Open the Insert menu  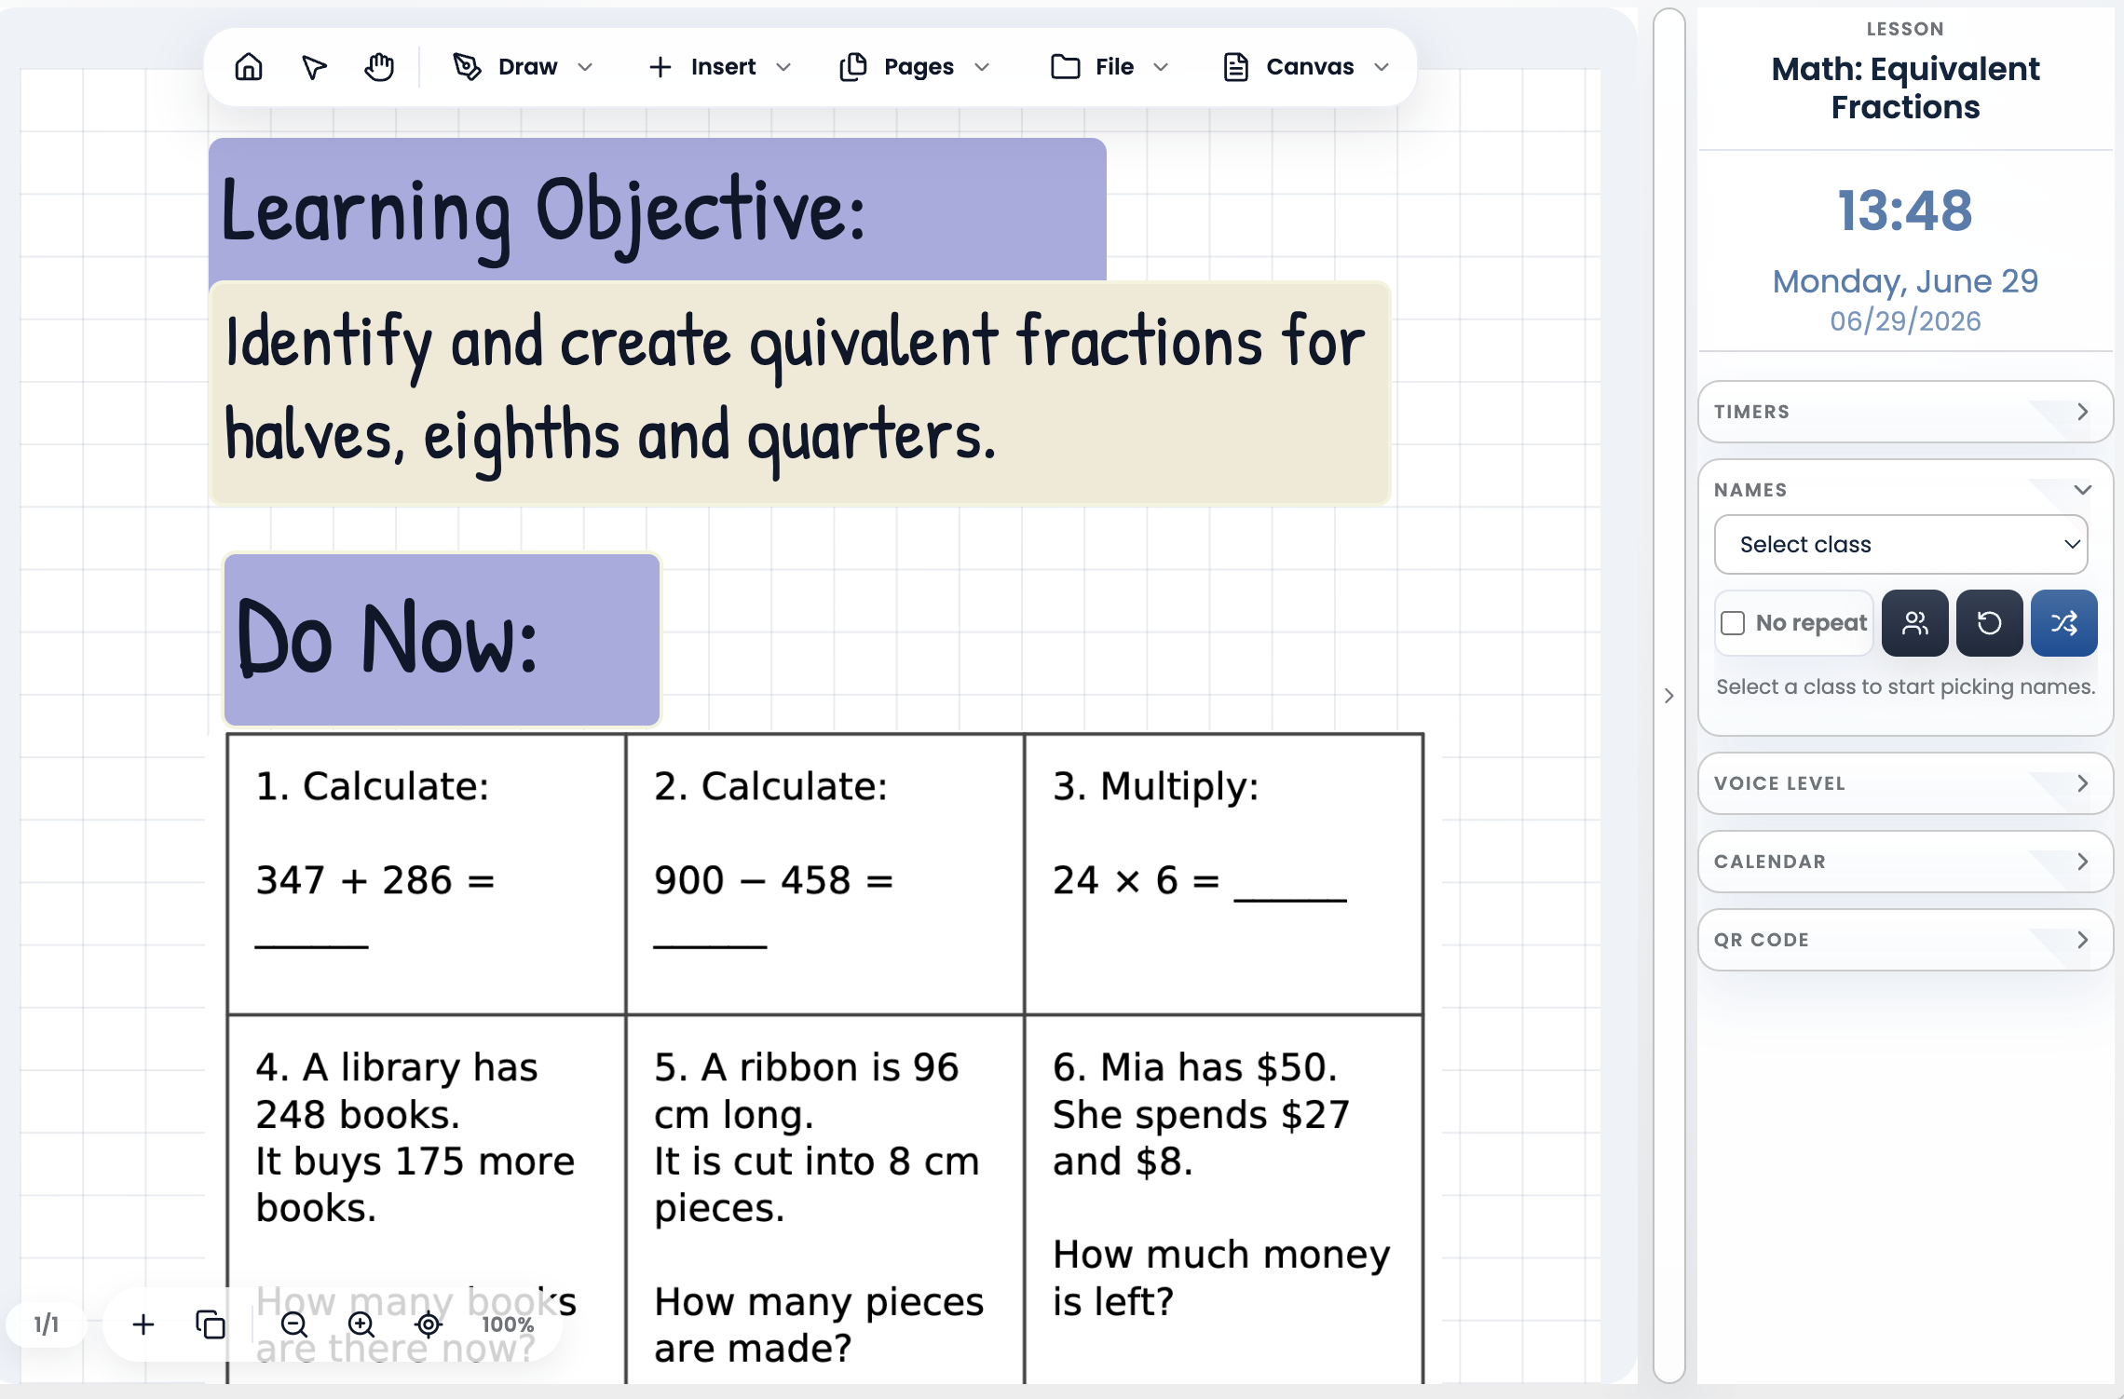(x=719, y=67)
